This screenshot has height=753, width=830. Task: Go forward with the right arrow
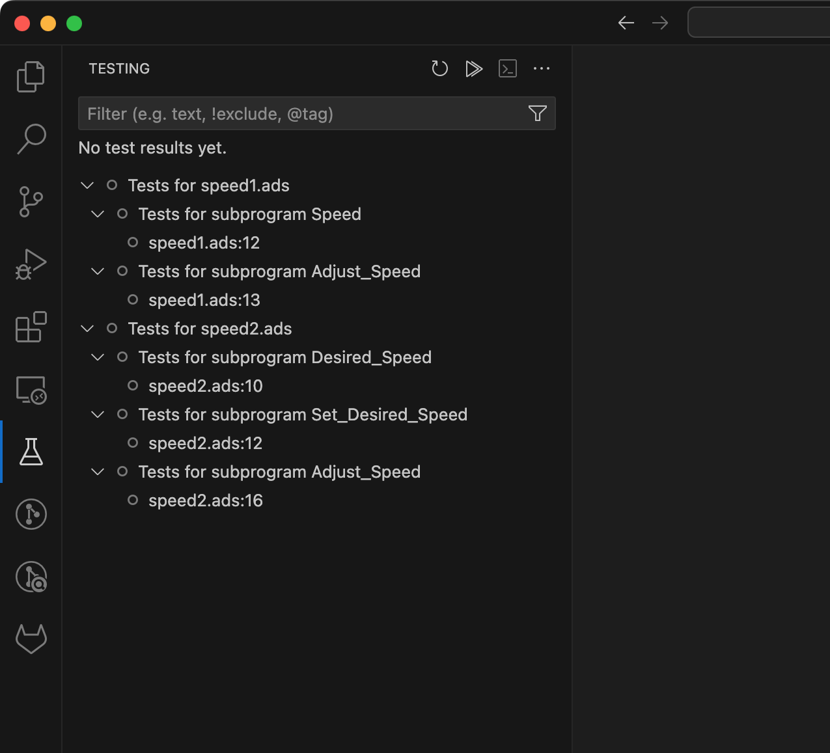pyautogui.click(x=660, y=23)
